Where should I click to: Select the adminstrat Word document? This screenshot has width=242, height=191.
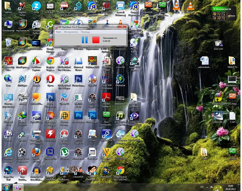204,63
